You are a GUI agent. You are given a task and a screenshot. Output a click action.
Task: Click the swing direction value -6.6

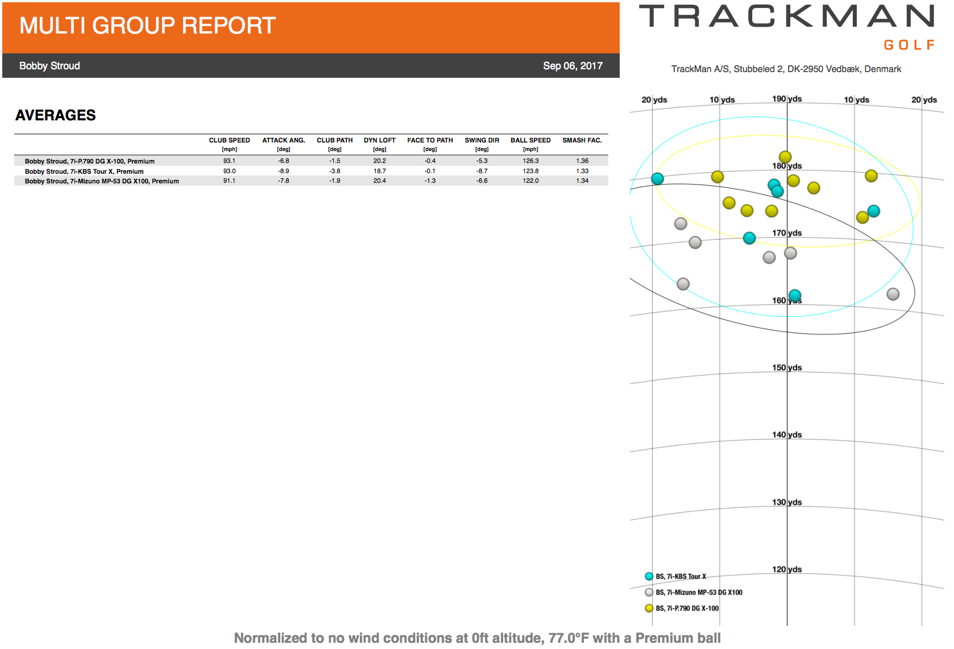(482, 181)
